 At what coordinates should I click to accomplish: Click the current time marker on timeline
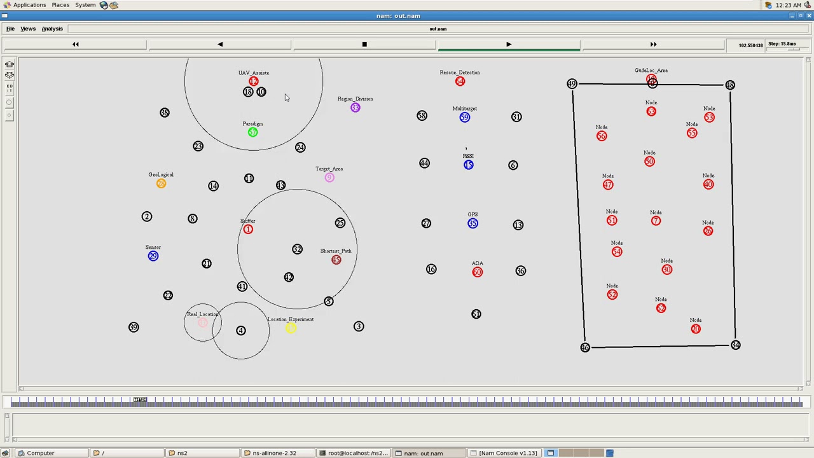point(140,399)
